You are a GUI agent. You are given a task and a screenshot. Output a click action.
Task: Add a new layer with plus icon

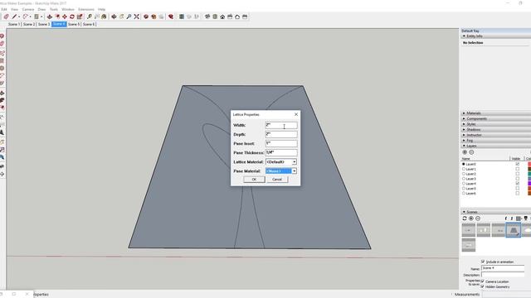click(x=465, y=152)
